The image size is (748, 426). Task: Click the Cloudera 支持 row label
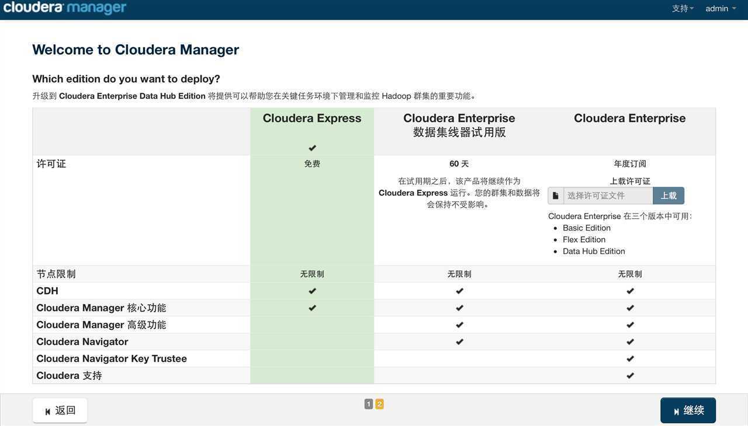pyautogui.click(x=69, y=375)
